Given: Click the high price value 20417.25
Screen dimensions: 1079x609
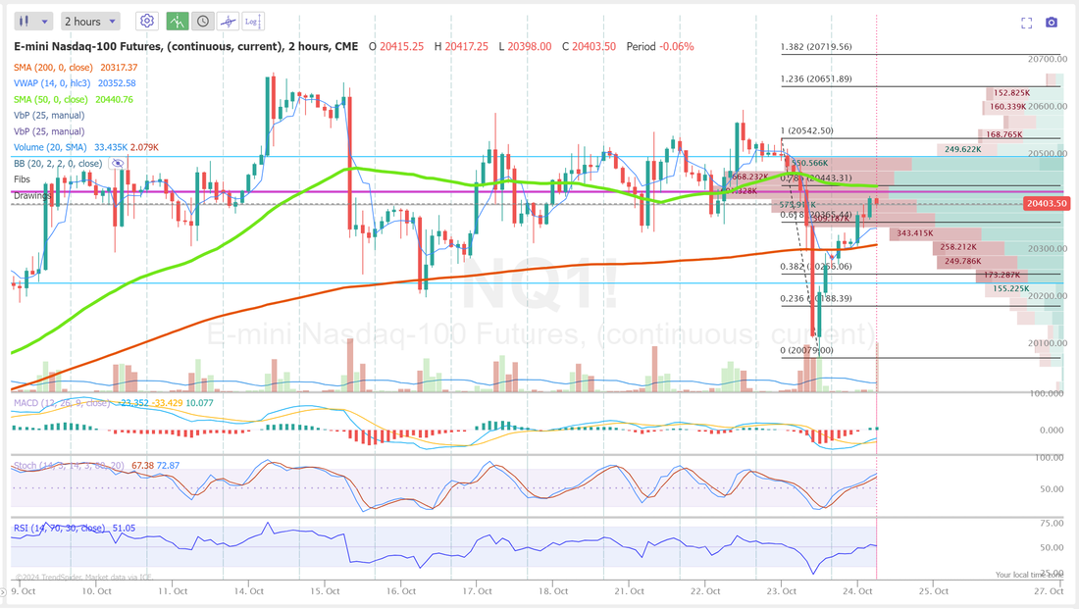Looking at the screenshot, I should (467, 47).
